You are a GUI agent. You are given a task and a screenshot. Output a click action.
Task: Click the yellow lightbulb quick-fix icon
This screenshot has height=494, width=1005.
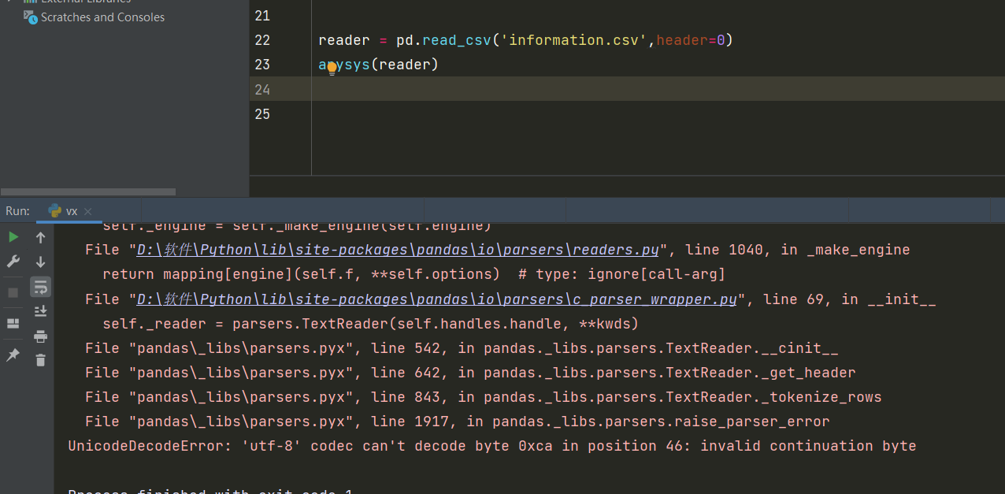pyautogui.click(x=332, y=69)
